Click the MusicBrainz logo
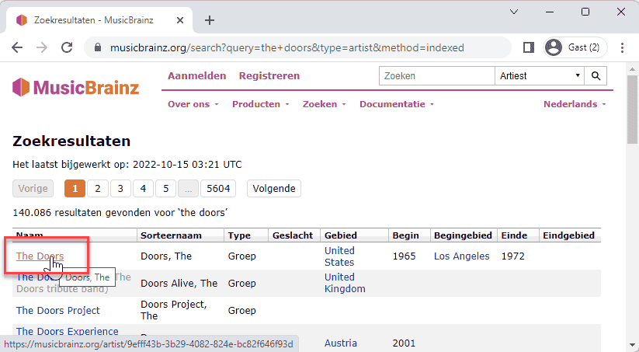639x352 pixels. pyautogui.click(x=76, y=87)
